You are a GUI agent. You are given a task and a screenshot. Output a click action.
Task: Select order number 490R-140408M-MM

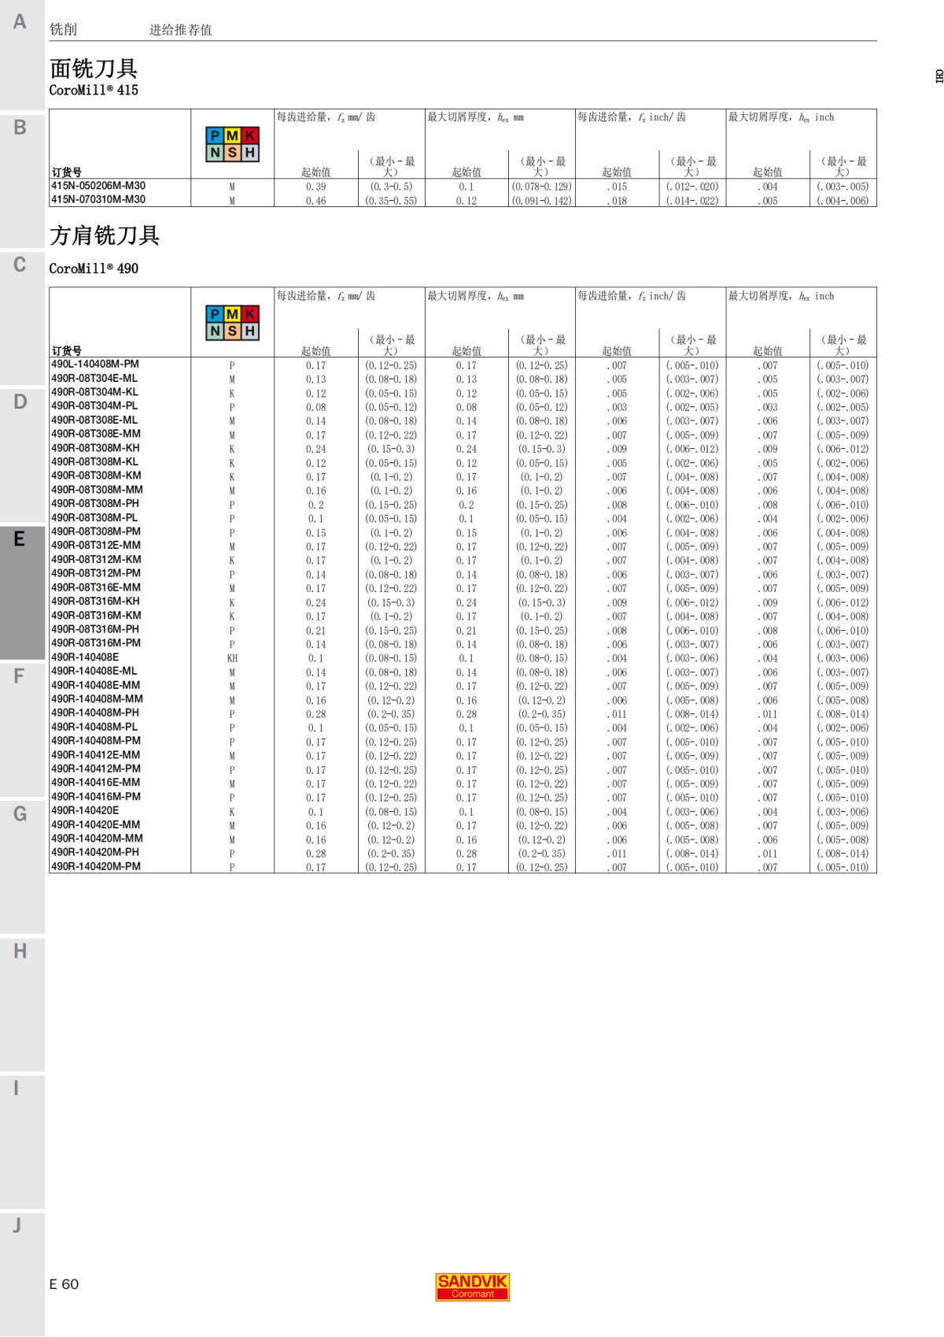[97, 699]
